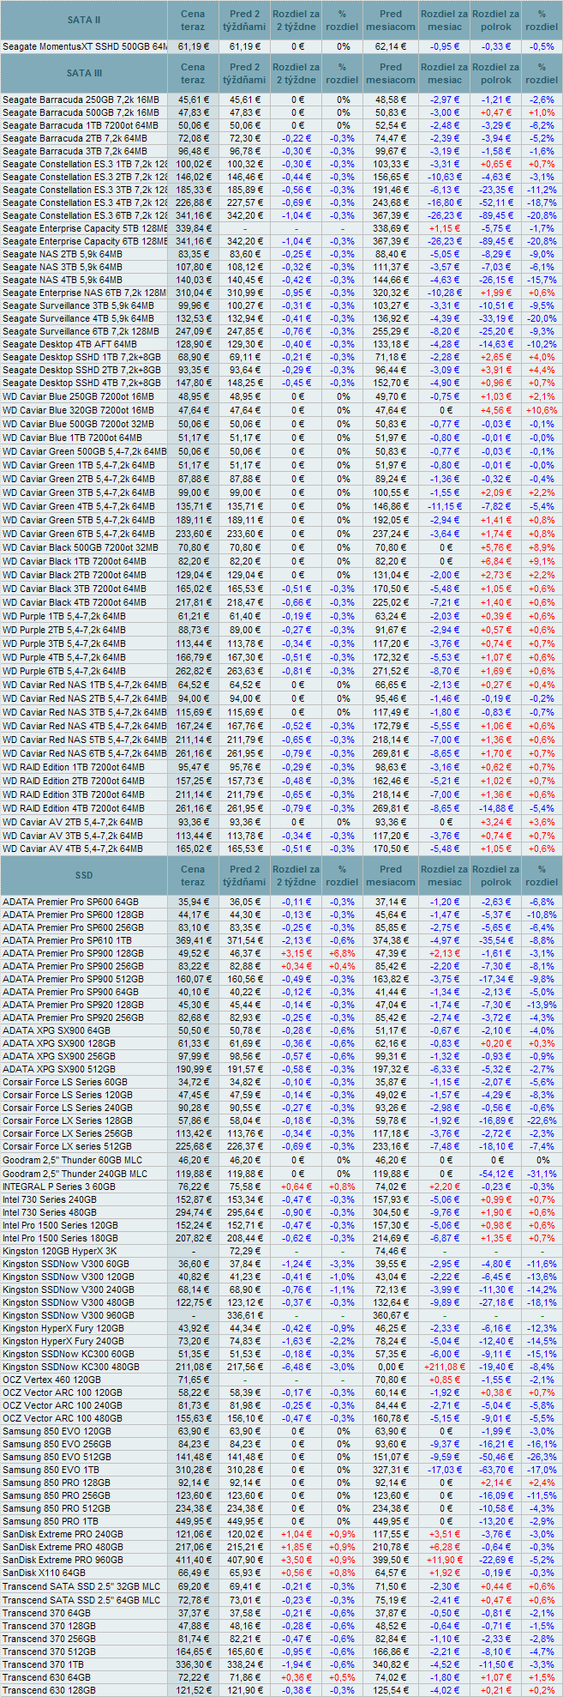Click the SATA II section header
The width and height of the screenshot is (563, 1697).
click(84, 19)
